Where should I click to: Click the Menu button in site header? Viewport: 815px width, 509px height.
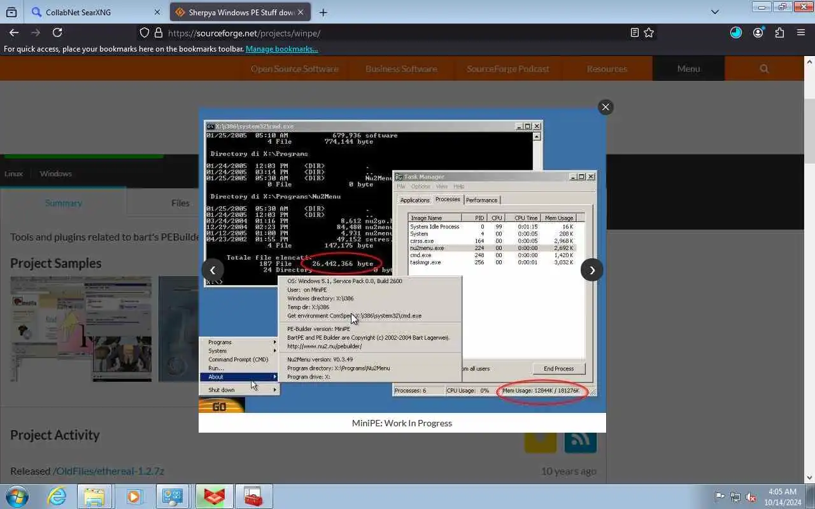tap(688, 69)
